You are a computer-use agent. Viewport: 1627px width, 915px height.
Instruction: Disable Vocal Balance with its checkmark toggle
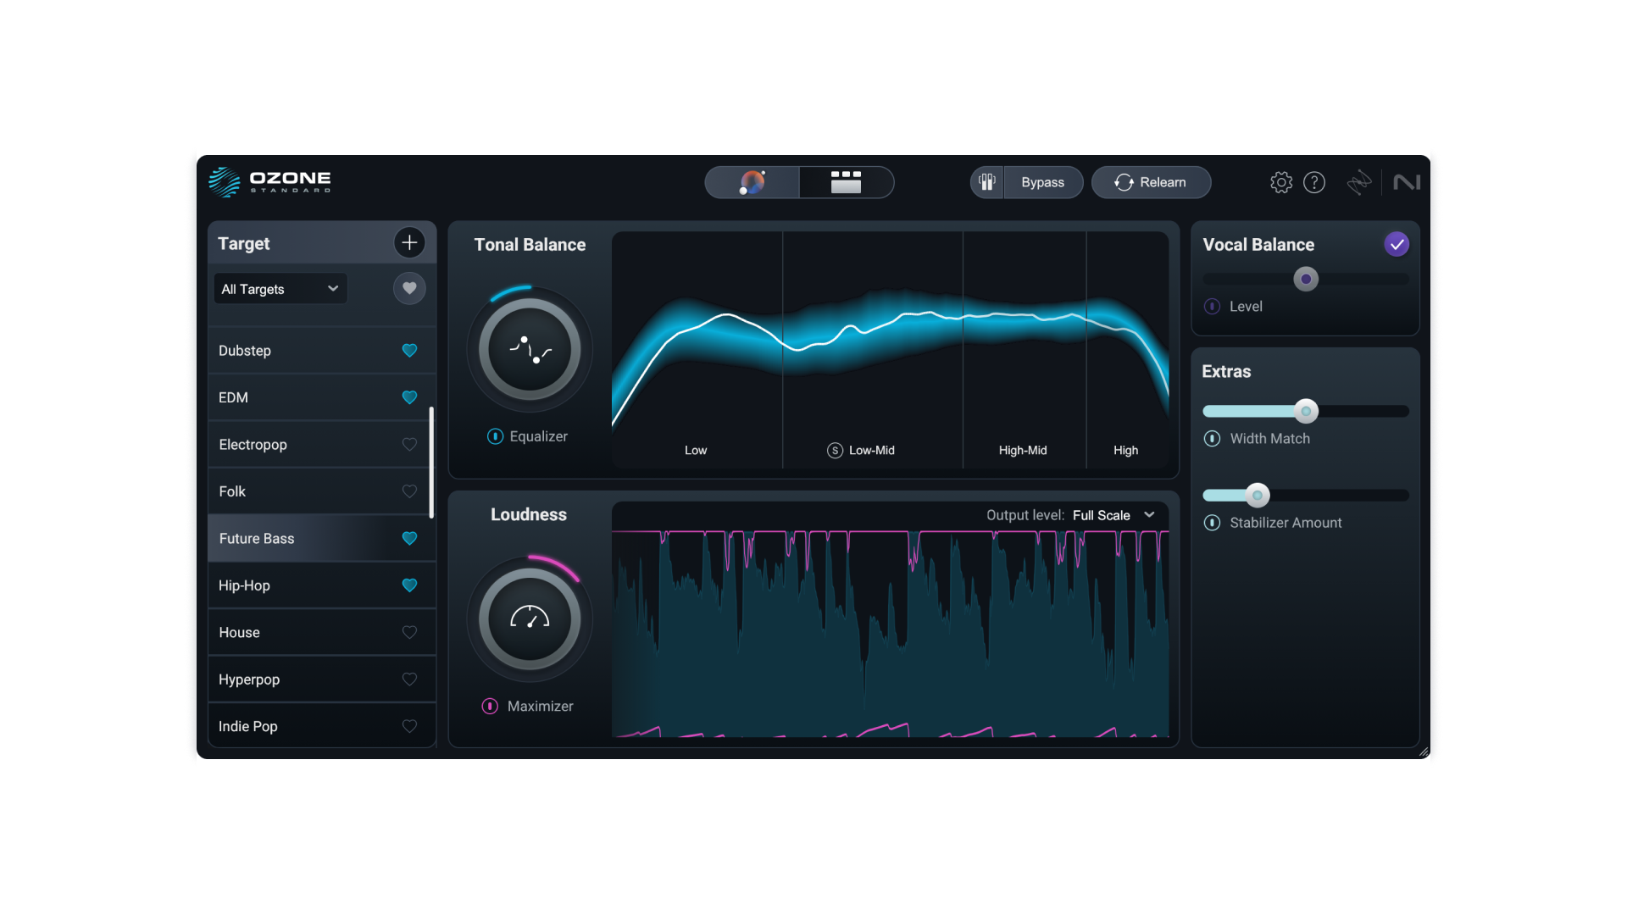(x=1397, y=244)
